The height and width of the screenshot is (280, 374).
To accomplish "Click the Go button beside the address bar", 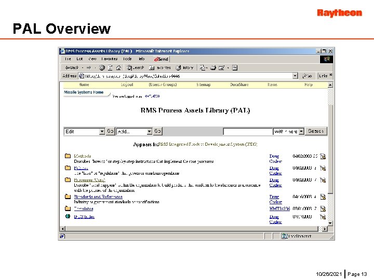I will pos(307,76).
